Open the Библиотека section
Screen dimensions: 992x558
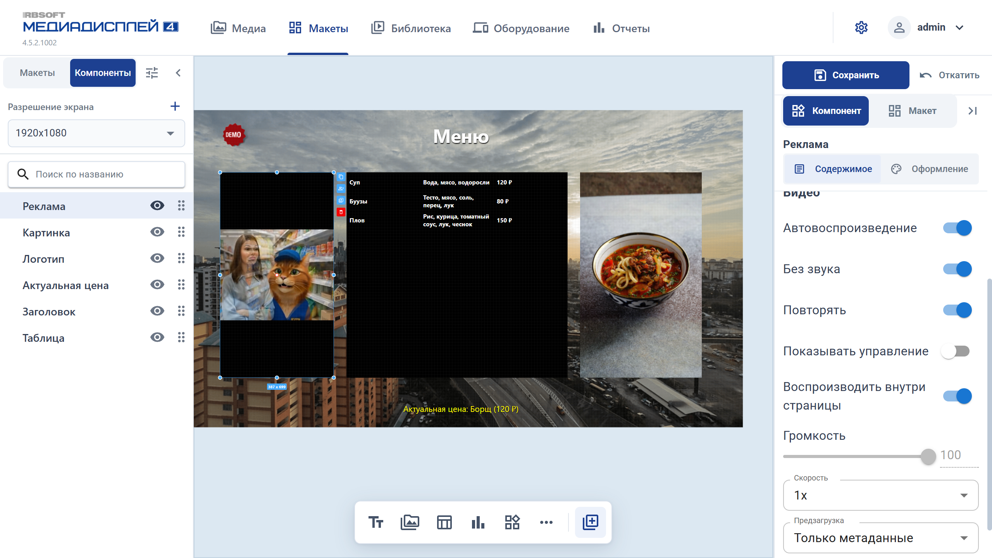tap(411, 28)
